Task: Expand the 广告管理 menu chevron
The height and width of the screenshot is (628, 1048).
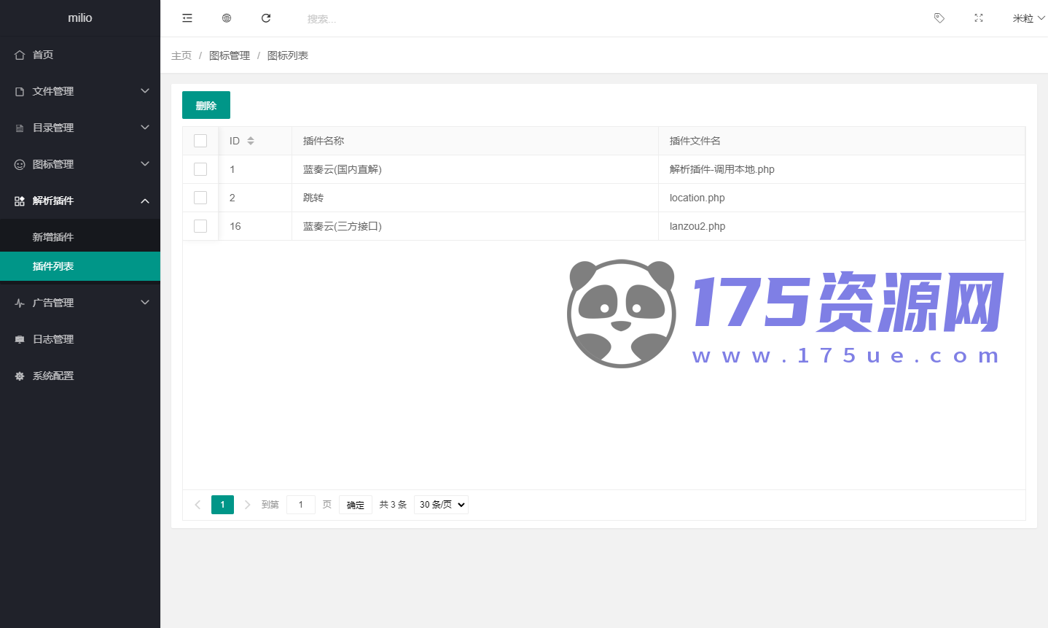Action: pyautogui.click(x=145, y=303)
